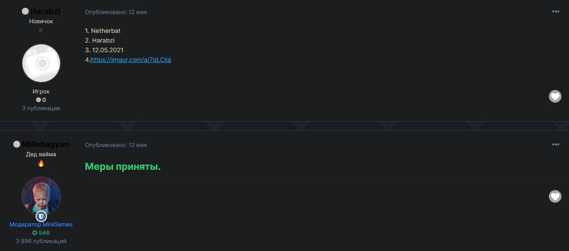Screen dimensions: 569x251
Task: View Millebagyan's avatar photo
Action: coord(41,196)
